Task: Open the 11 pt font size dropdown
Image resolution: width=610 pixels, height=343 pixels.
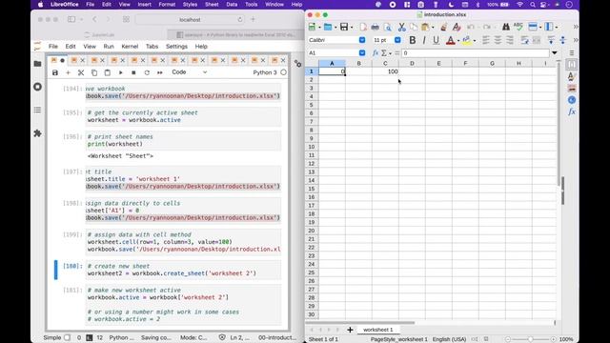Action: tap(397, 40)
